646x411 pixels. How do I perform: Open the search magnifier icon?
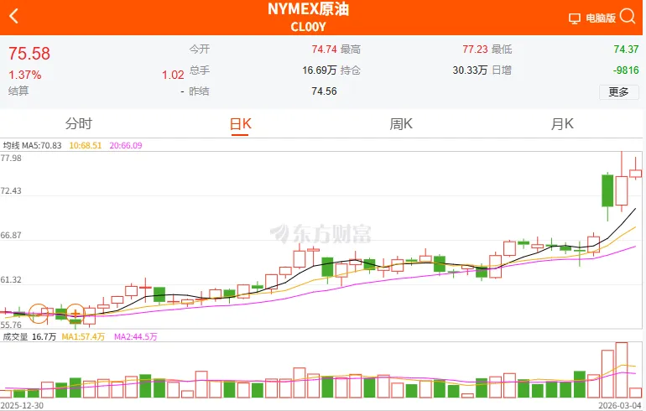(x=628, y=17)
